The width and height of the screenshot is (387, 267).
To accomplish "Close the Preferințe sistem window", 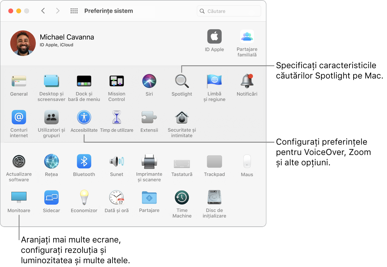I will point(11,11).
